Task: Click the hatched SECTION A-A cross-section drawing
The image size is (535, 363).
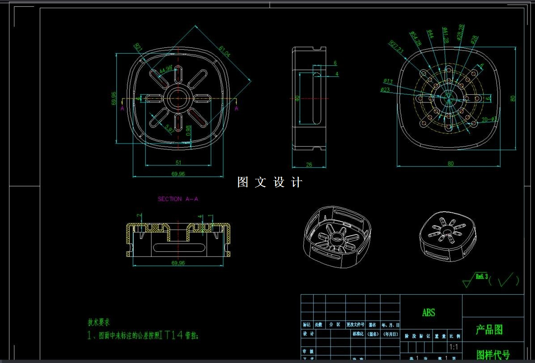Action: click(x=178, y=239)
